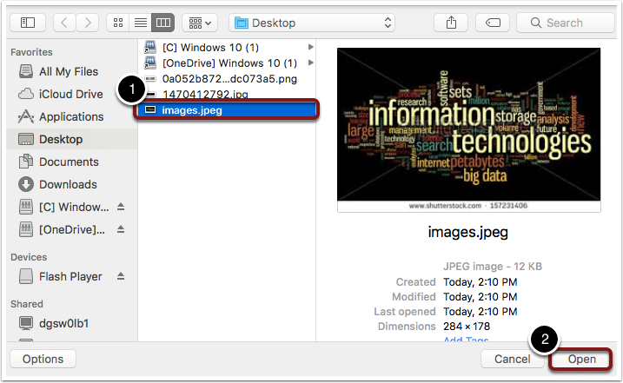Click the All My Files icon
623x383 pixels.
[x=26, y=71]
